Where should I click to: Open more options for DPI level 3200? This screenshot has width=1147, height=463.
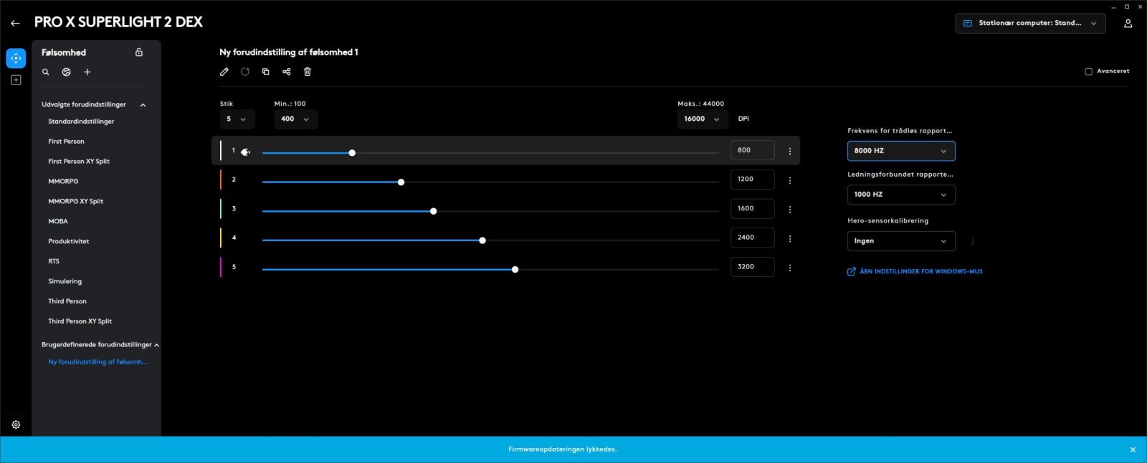[x=790, y=268]
